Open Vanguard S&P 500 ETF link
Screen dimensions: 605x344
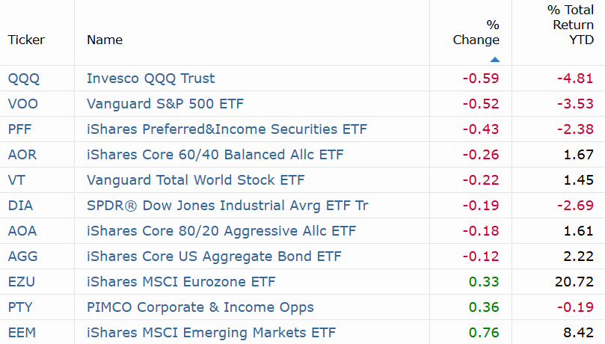tap(165, 104)
